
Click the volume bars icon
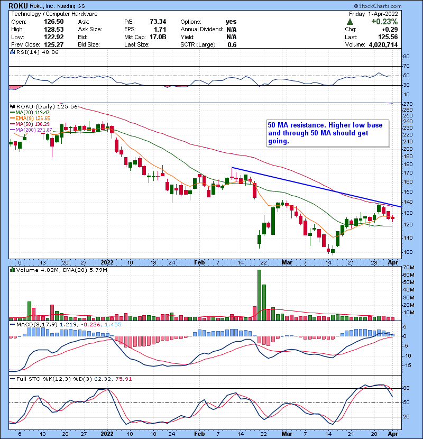(12, 270)
